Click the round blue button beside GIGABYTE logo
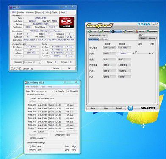 pyautogui.click(x=130, y=108)
